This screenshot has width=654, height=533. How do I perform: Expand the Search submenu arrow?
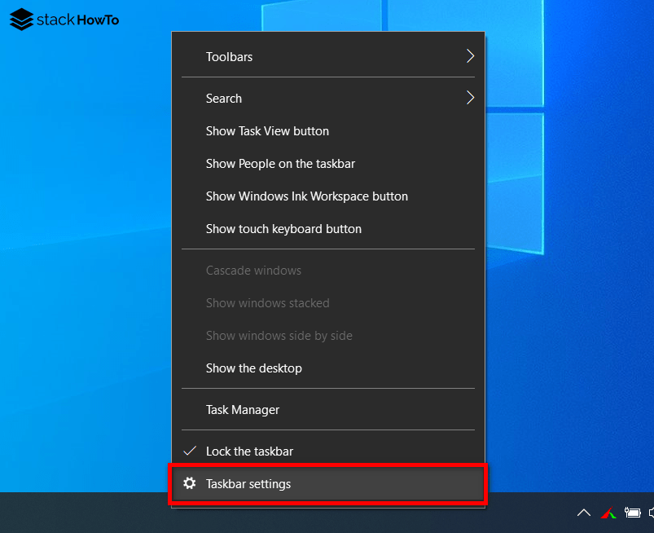470,98
